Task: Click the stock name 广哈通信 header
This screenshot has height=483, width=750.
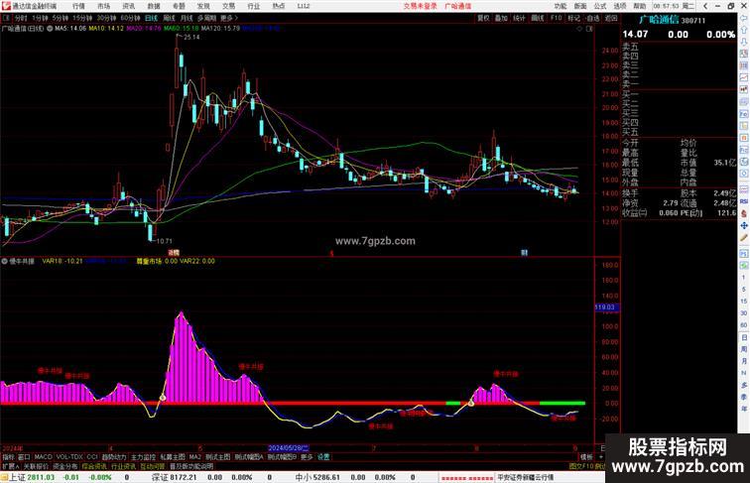Action: (659, 20)
